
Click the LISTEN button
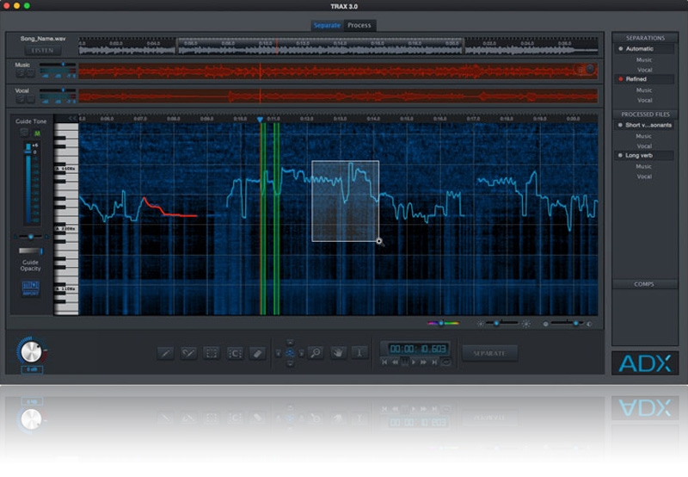point(42,51)
